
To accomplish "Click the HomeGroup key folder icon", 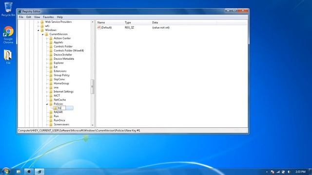I will (x=51, y=84).
